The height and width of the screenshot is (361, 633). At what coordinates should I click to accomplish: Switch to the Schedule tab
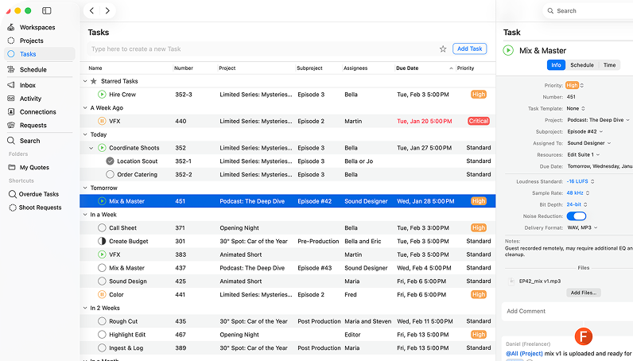coord(582,65)
